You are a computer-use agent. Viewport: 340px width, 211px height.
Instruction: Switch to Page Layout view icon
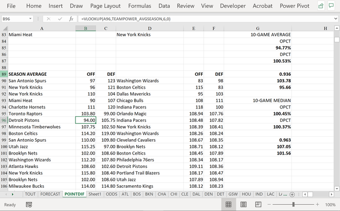coord(243,204)
